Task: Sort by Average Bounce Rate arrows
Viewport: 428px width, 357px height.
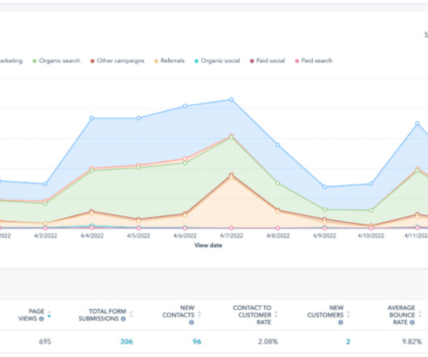Action: pos(420,314)
